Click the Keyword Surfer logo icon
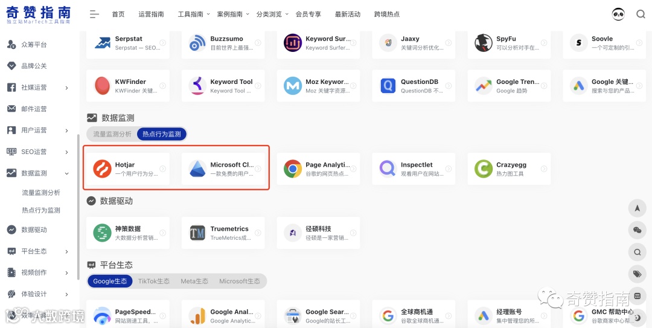 click(293, 42)
